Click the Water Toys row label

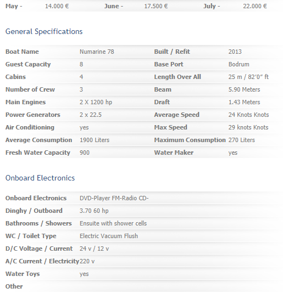[x=23, y=274]
